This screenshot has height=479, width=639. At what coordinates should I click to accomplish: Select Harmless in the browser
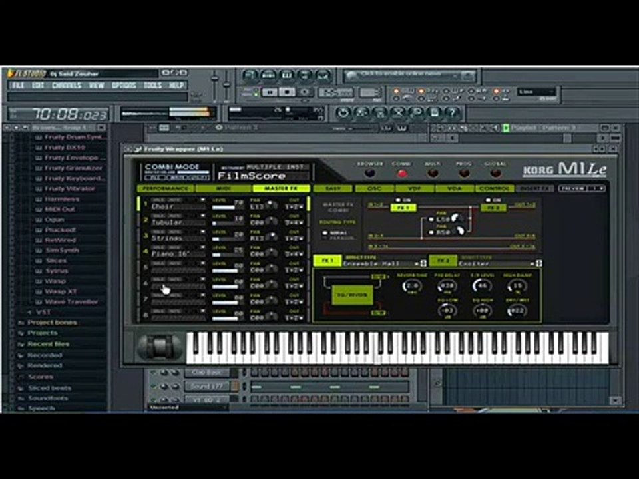coord(62,199)
